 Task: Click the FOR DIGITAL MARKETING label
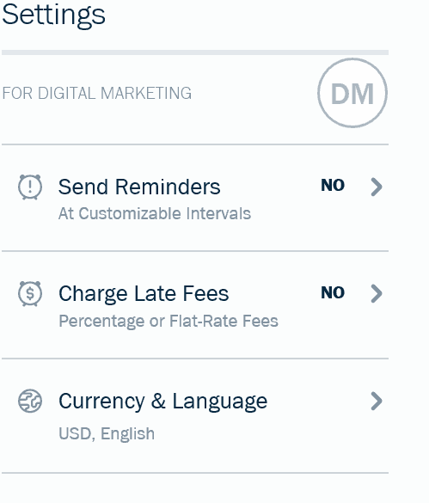pos(97,94)
